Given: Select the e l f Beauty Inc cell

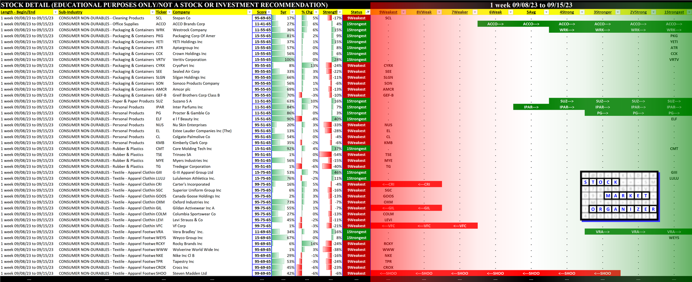Looking at the screenshot, I should pos(212,119).
